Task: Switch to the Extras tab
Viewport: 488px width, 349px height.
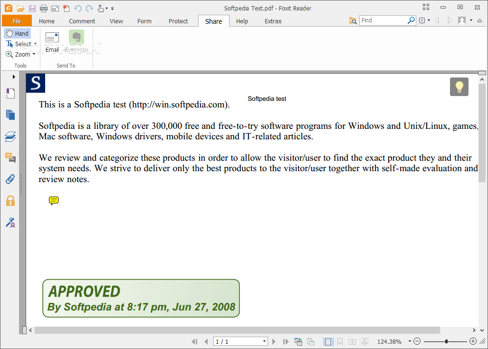Action: tap(273, 21)
